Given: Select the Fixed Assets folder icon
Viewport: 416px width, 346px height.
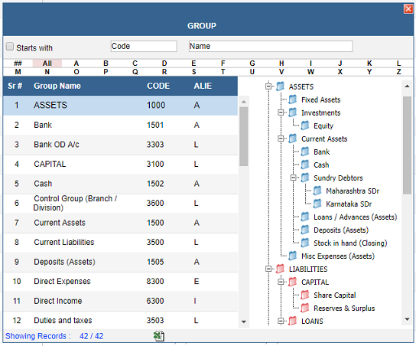Looking at the screenshot, I should pos(293,100).
